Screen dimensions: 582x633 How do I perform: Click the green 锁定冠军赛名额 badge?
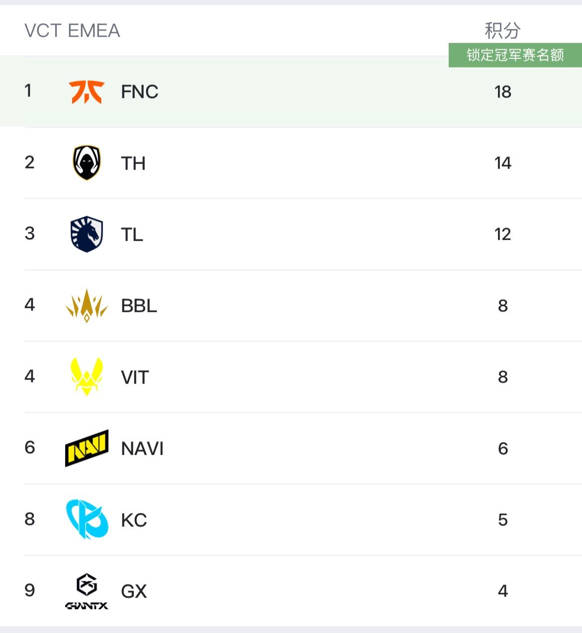coord(515,55)
